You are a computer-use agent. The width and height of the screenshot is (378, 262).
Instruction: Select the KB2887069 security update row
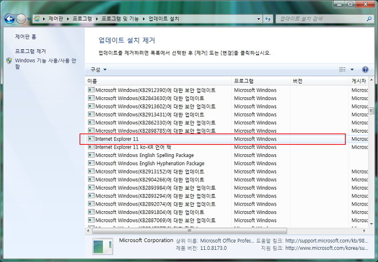226,221
